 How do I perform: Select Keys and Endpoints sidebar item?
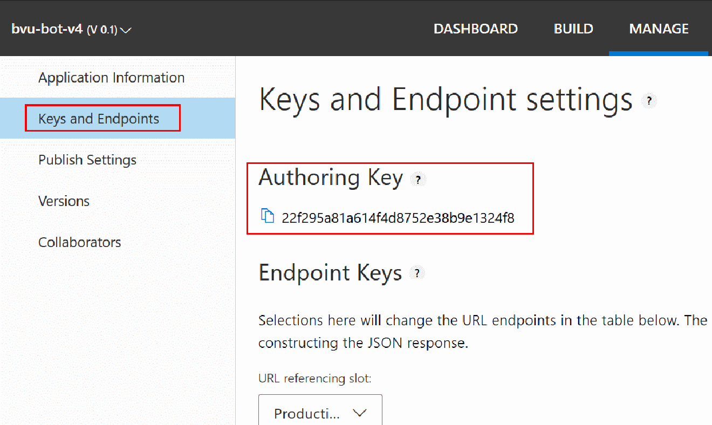(x=99, y=119)
